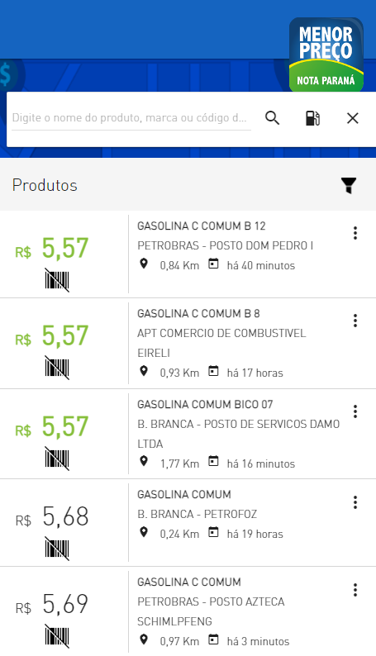376x656 pixels.
Task: Clear search with the X icon
Action: coord(353,118)
